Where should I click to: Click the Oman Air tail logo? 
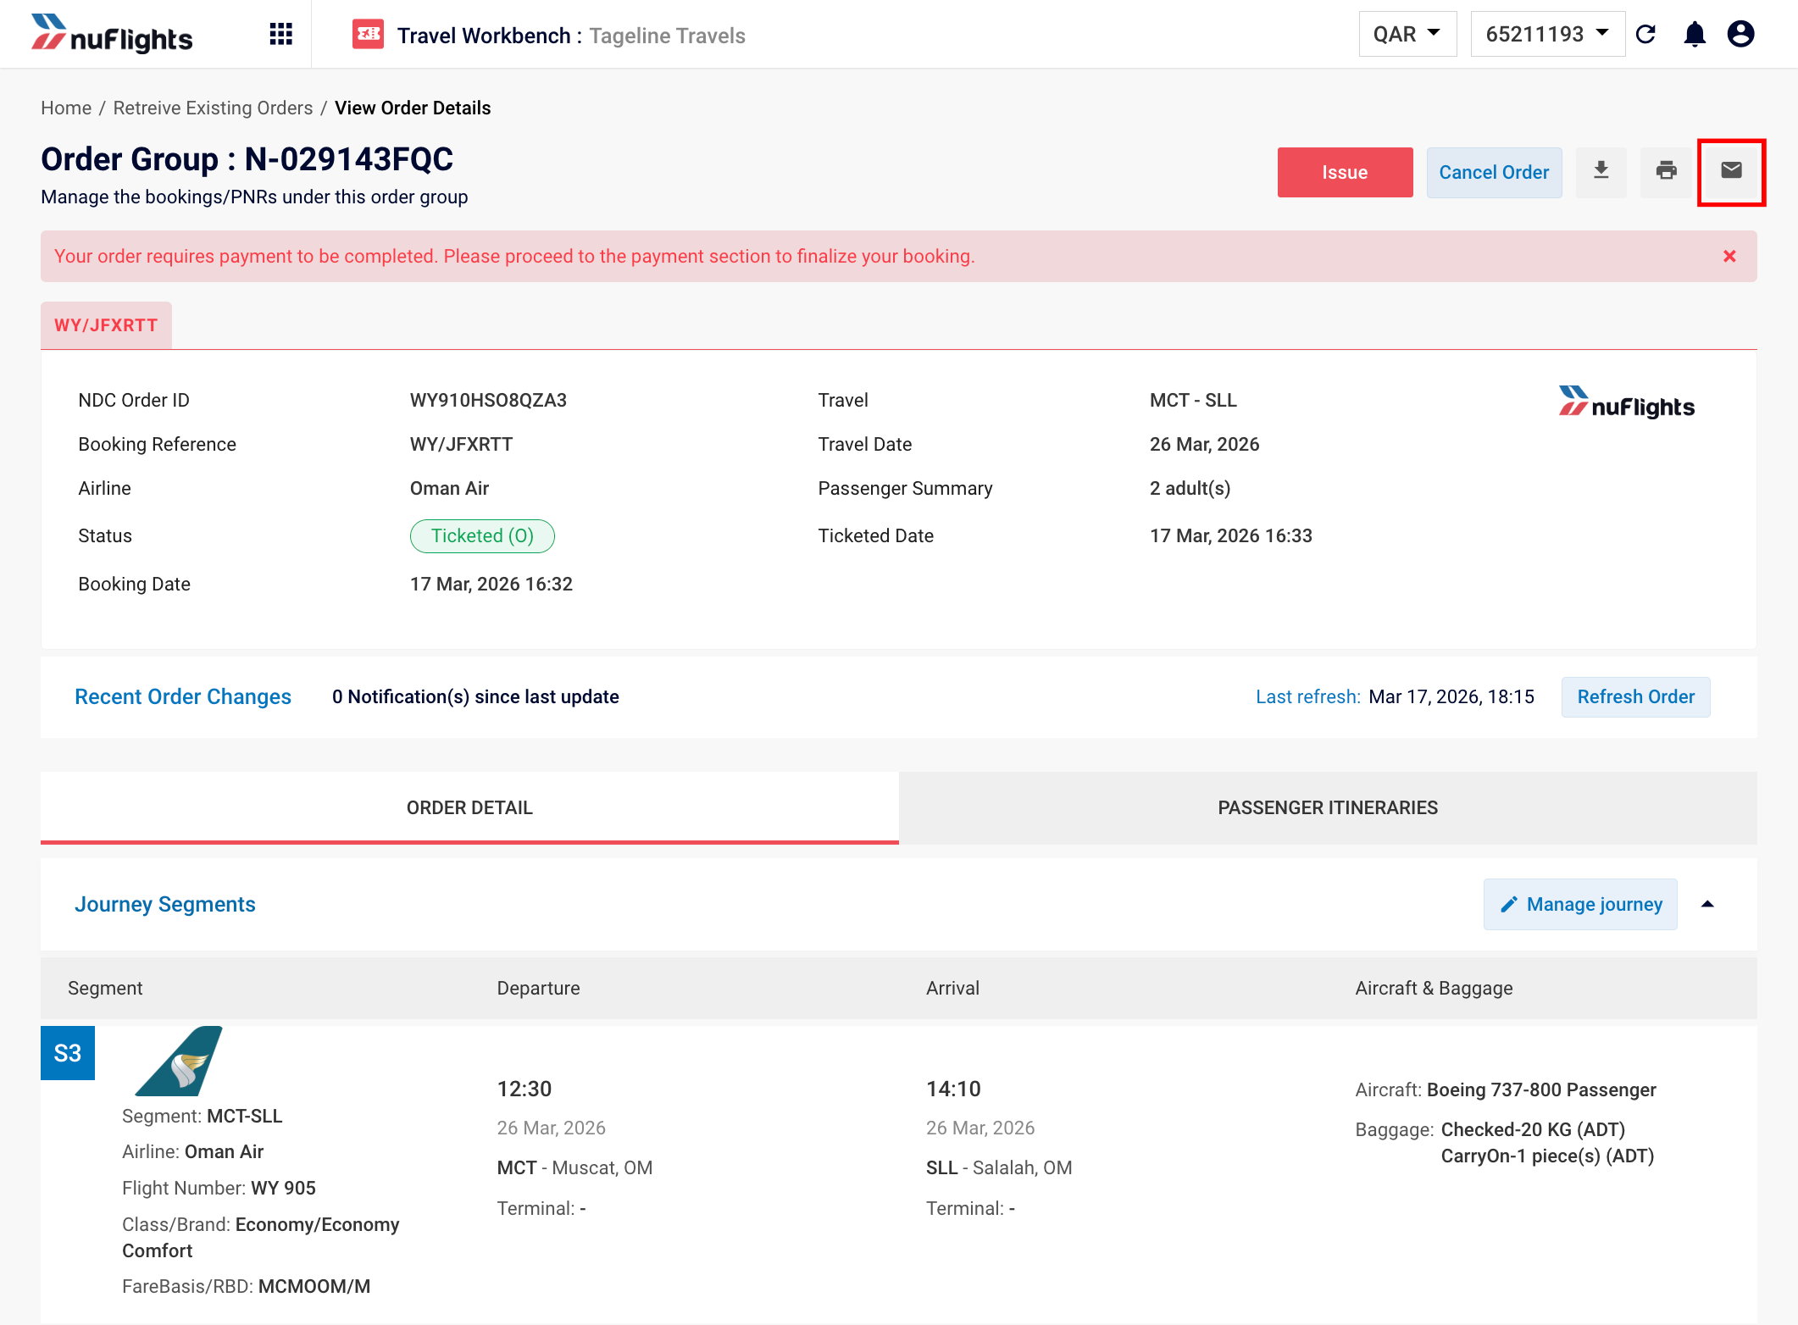click(179, 1061)
